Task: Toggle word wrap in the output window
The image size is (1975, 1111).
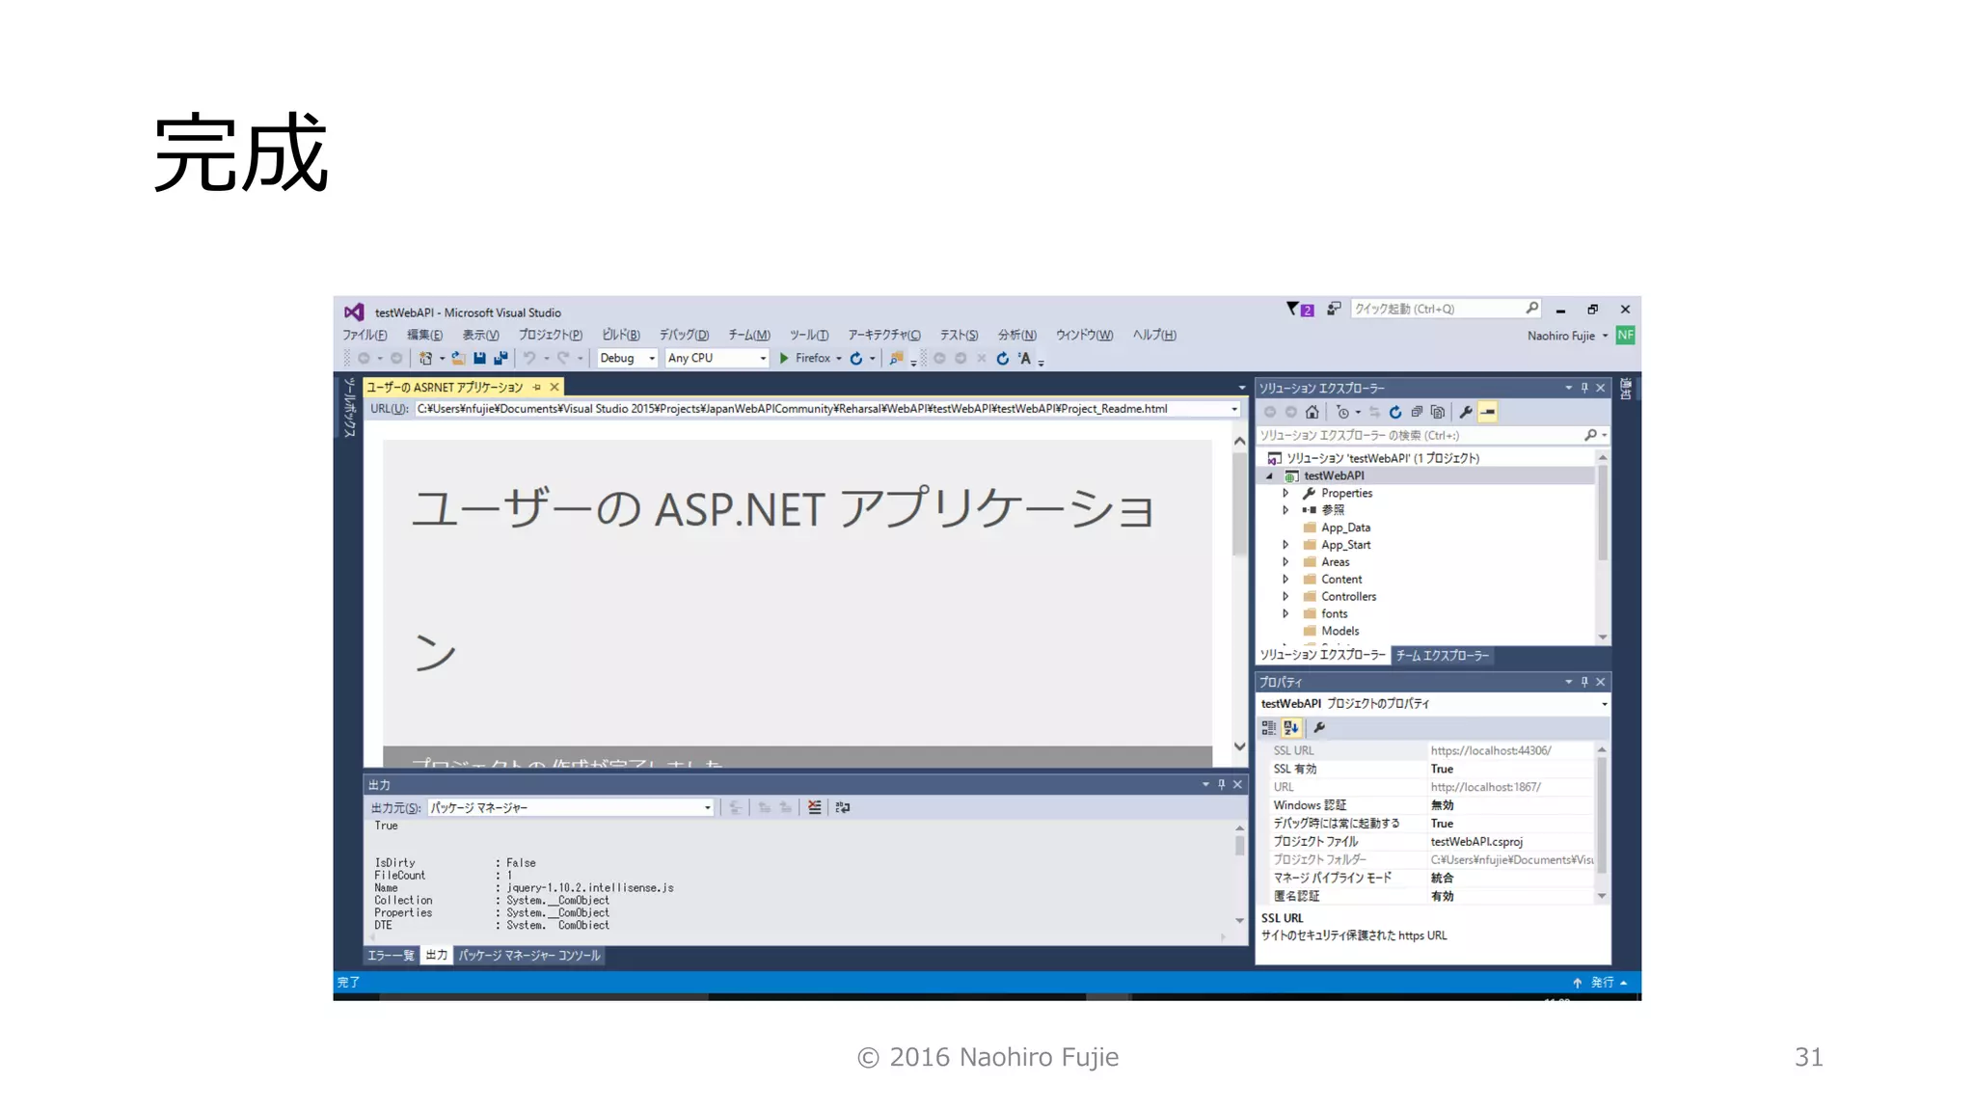Action: [x=843, y=807]
